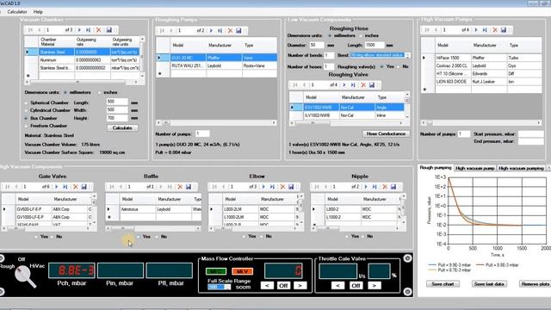Jump to last Vacuum Chamber record
Image resolution: width=551 pixels, height=310 pixels.
coord(88,30)
